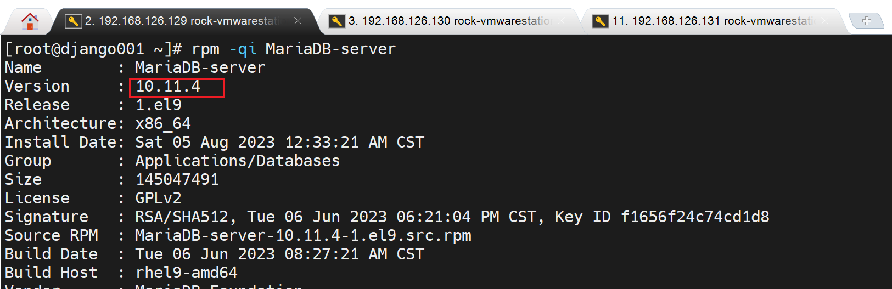Click the Size value 145047491
892x289 pixels.
(177, 180)
